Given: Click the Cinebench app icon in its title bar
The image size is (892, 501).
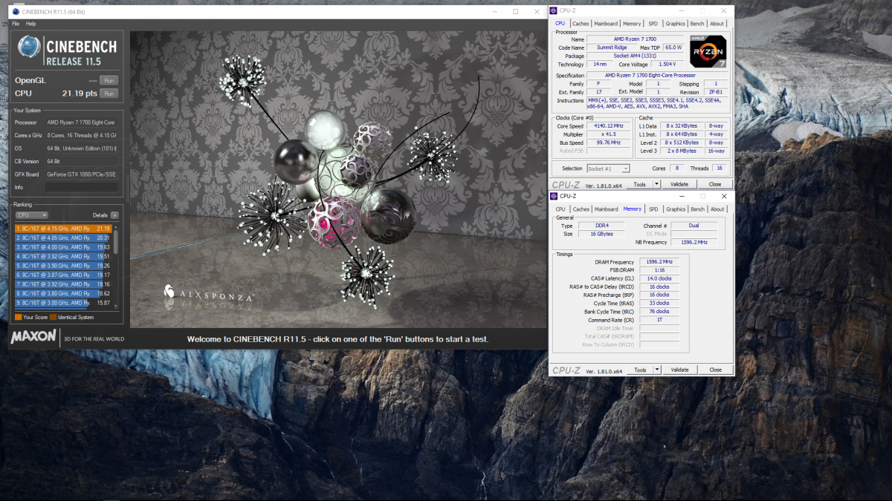Looking at the screenshot, I should (x=16, y=12).
